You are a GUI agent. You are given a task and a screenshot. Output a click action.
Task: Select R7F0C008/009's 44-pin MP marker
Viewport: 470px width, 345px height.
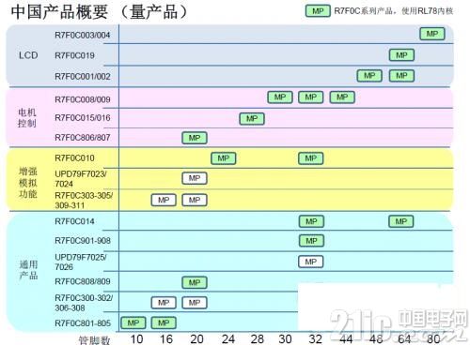[342, 97]
